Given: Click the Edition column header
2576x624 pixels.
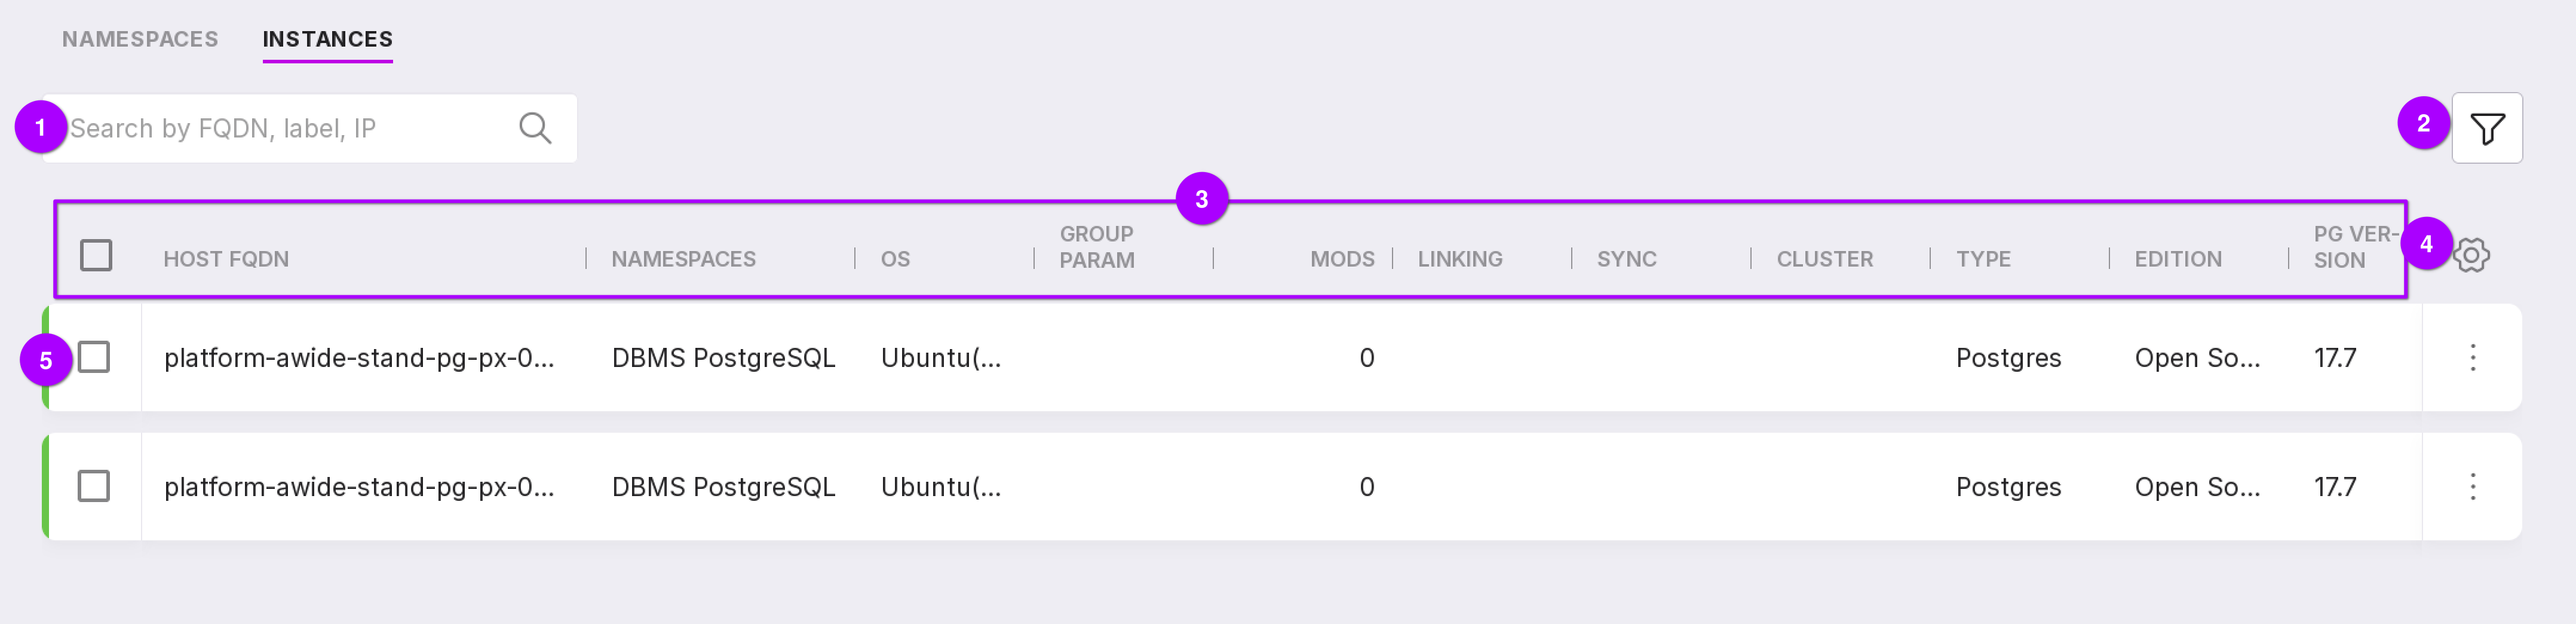Looking at the screenshot, I should point(2178,259).
